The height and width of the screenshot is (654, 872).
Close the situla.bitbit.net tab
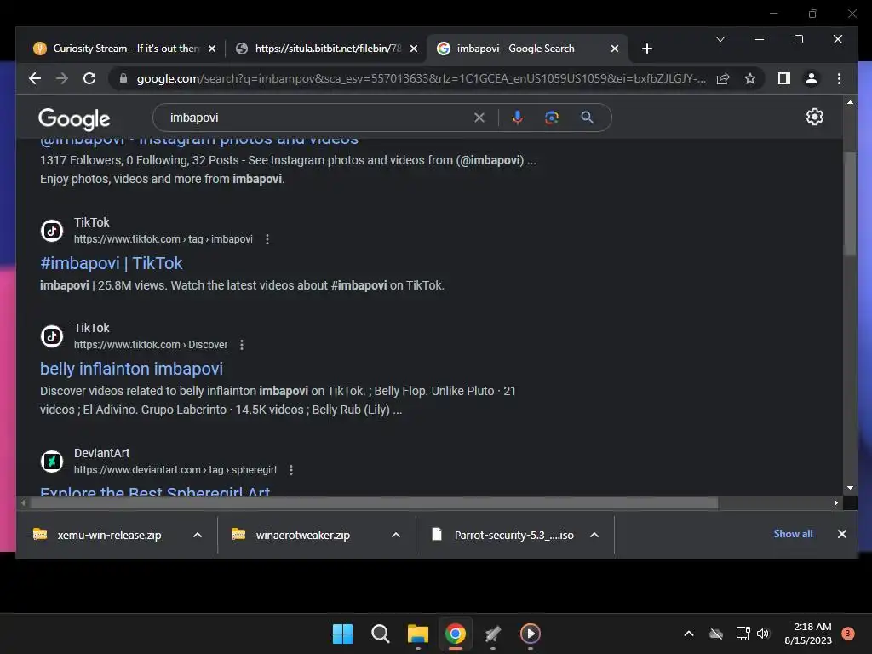pos(414,49)
